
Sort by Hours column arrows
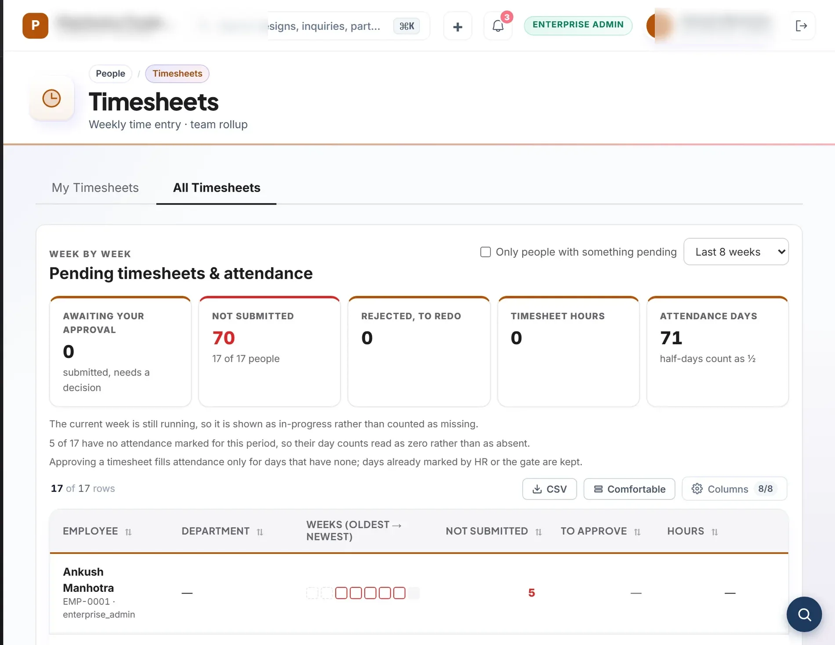coord(715,532)
